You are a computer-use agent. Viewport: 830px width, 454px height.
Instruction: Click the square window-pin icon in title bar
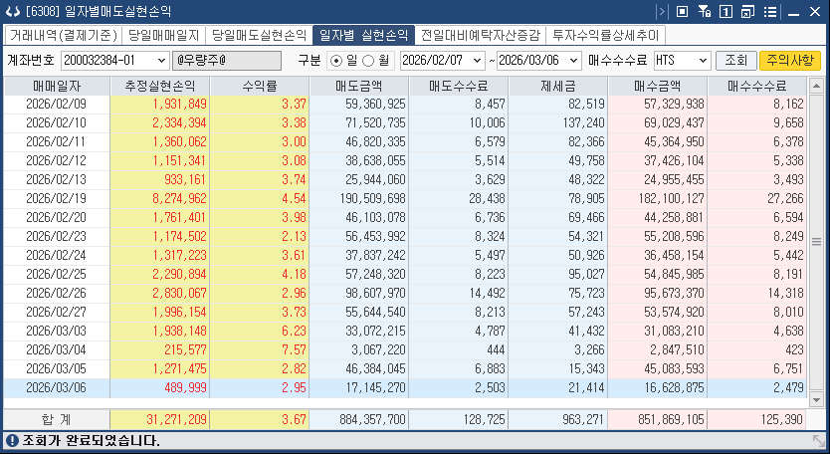click(682, 12)
